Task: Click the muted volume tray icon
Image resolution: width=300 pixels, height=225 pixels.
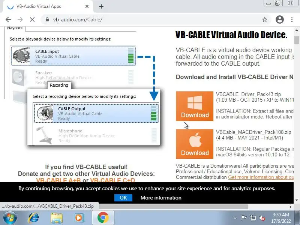Action: (262, 218)
